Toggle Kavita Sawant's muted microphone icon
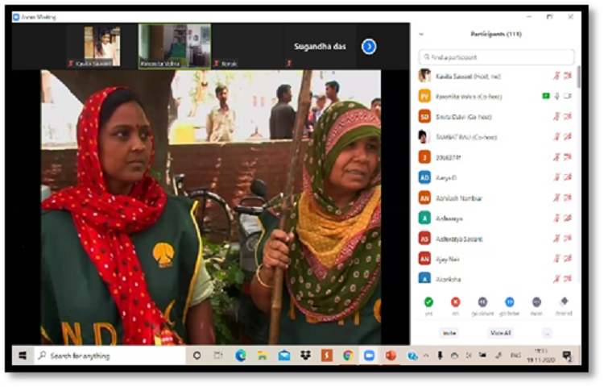The image size is (604, 387). (556, 76)
